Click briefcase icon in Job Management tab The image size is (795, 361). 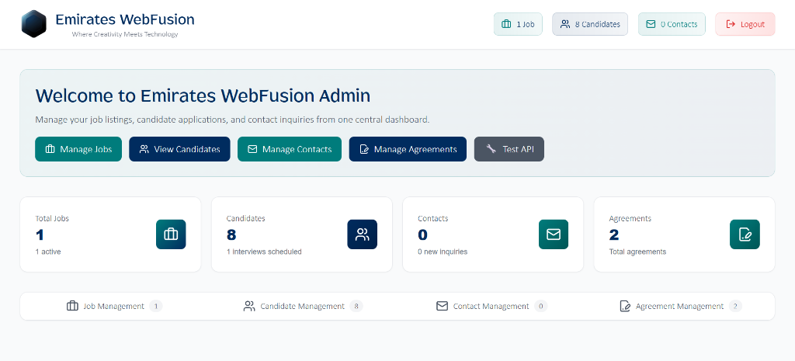pyautogui.click(x=73, y=306)
